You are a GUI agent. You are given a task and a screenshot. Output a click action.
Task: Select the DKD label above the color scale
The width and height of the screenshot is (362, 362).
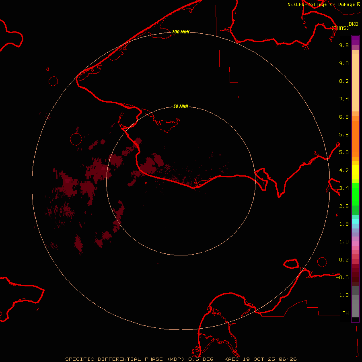[353, 24]
